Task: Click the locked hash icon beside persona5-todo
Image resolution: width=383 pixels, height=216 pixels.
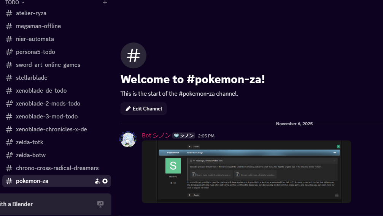Action: pos(9,52)
